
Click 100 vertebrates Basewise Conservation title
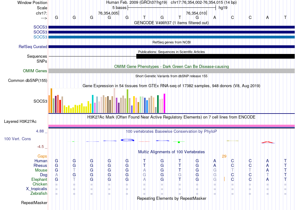(171, 132)
